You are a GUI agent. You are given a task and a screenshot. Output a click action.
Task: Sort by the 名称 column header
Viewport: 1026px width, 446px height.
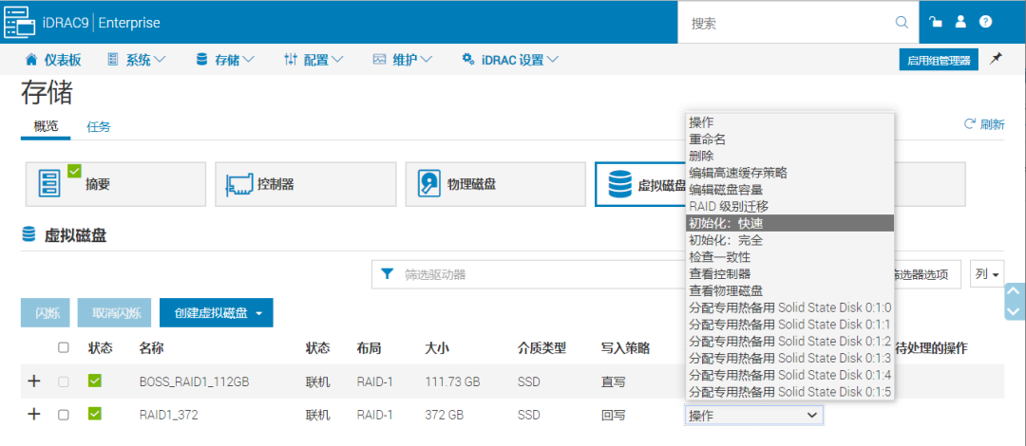(150, 348)
